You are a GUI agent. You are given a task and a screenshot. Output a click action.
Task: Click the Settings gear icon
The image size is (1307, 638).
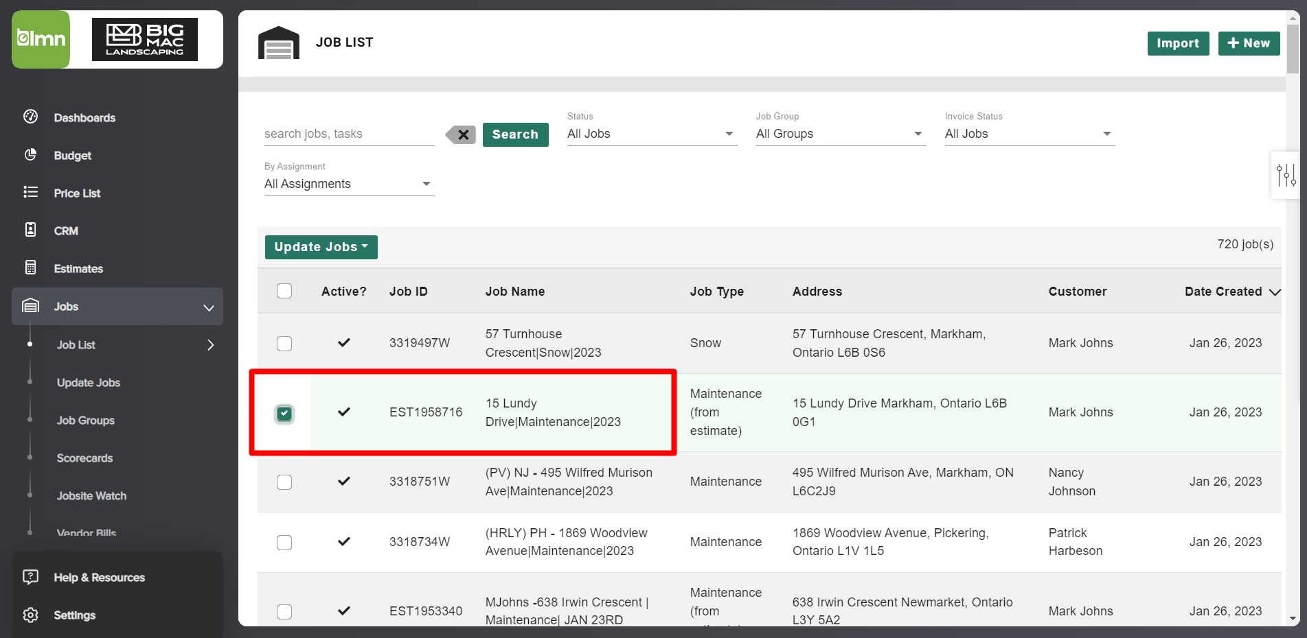tap(30, 615)
